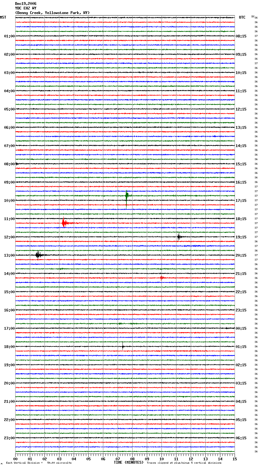Click the 05 tick on the minutes axis
Viewport: 259px width, 467px height.
coord(88,459)
